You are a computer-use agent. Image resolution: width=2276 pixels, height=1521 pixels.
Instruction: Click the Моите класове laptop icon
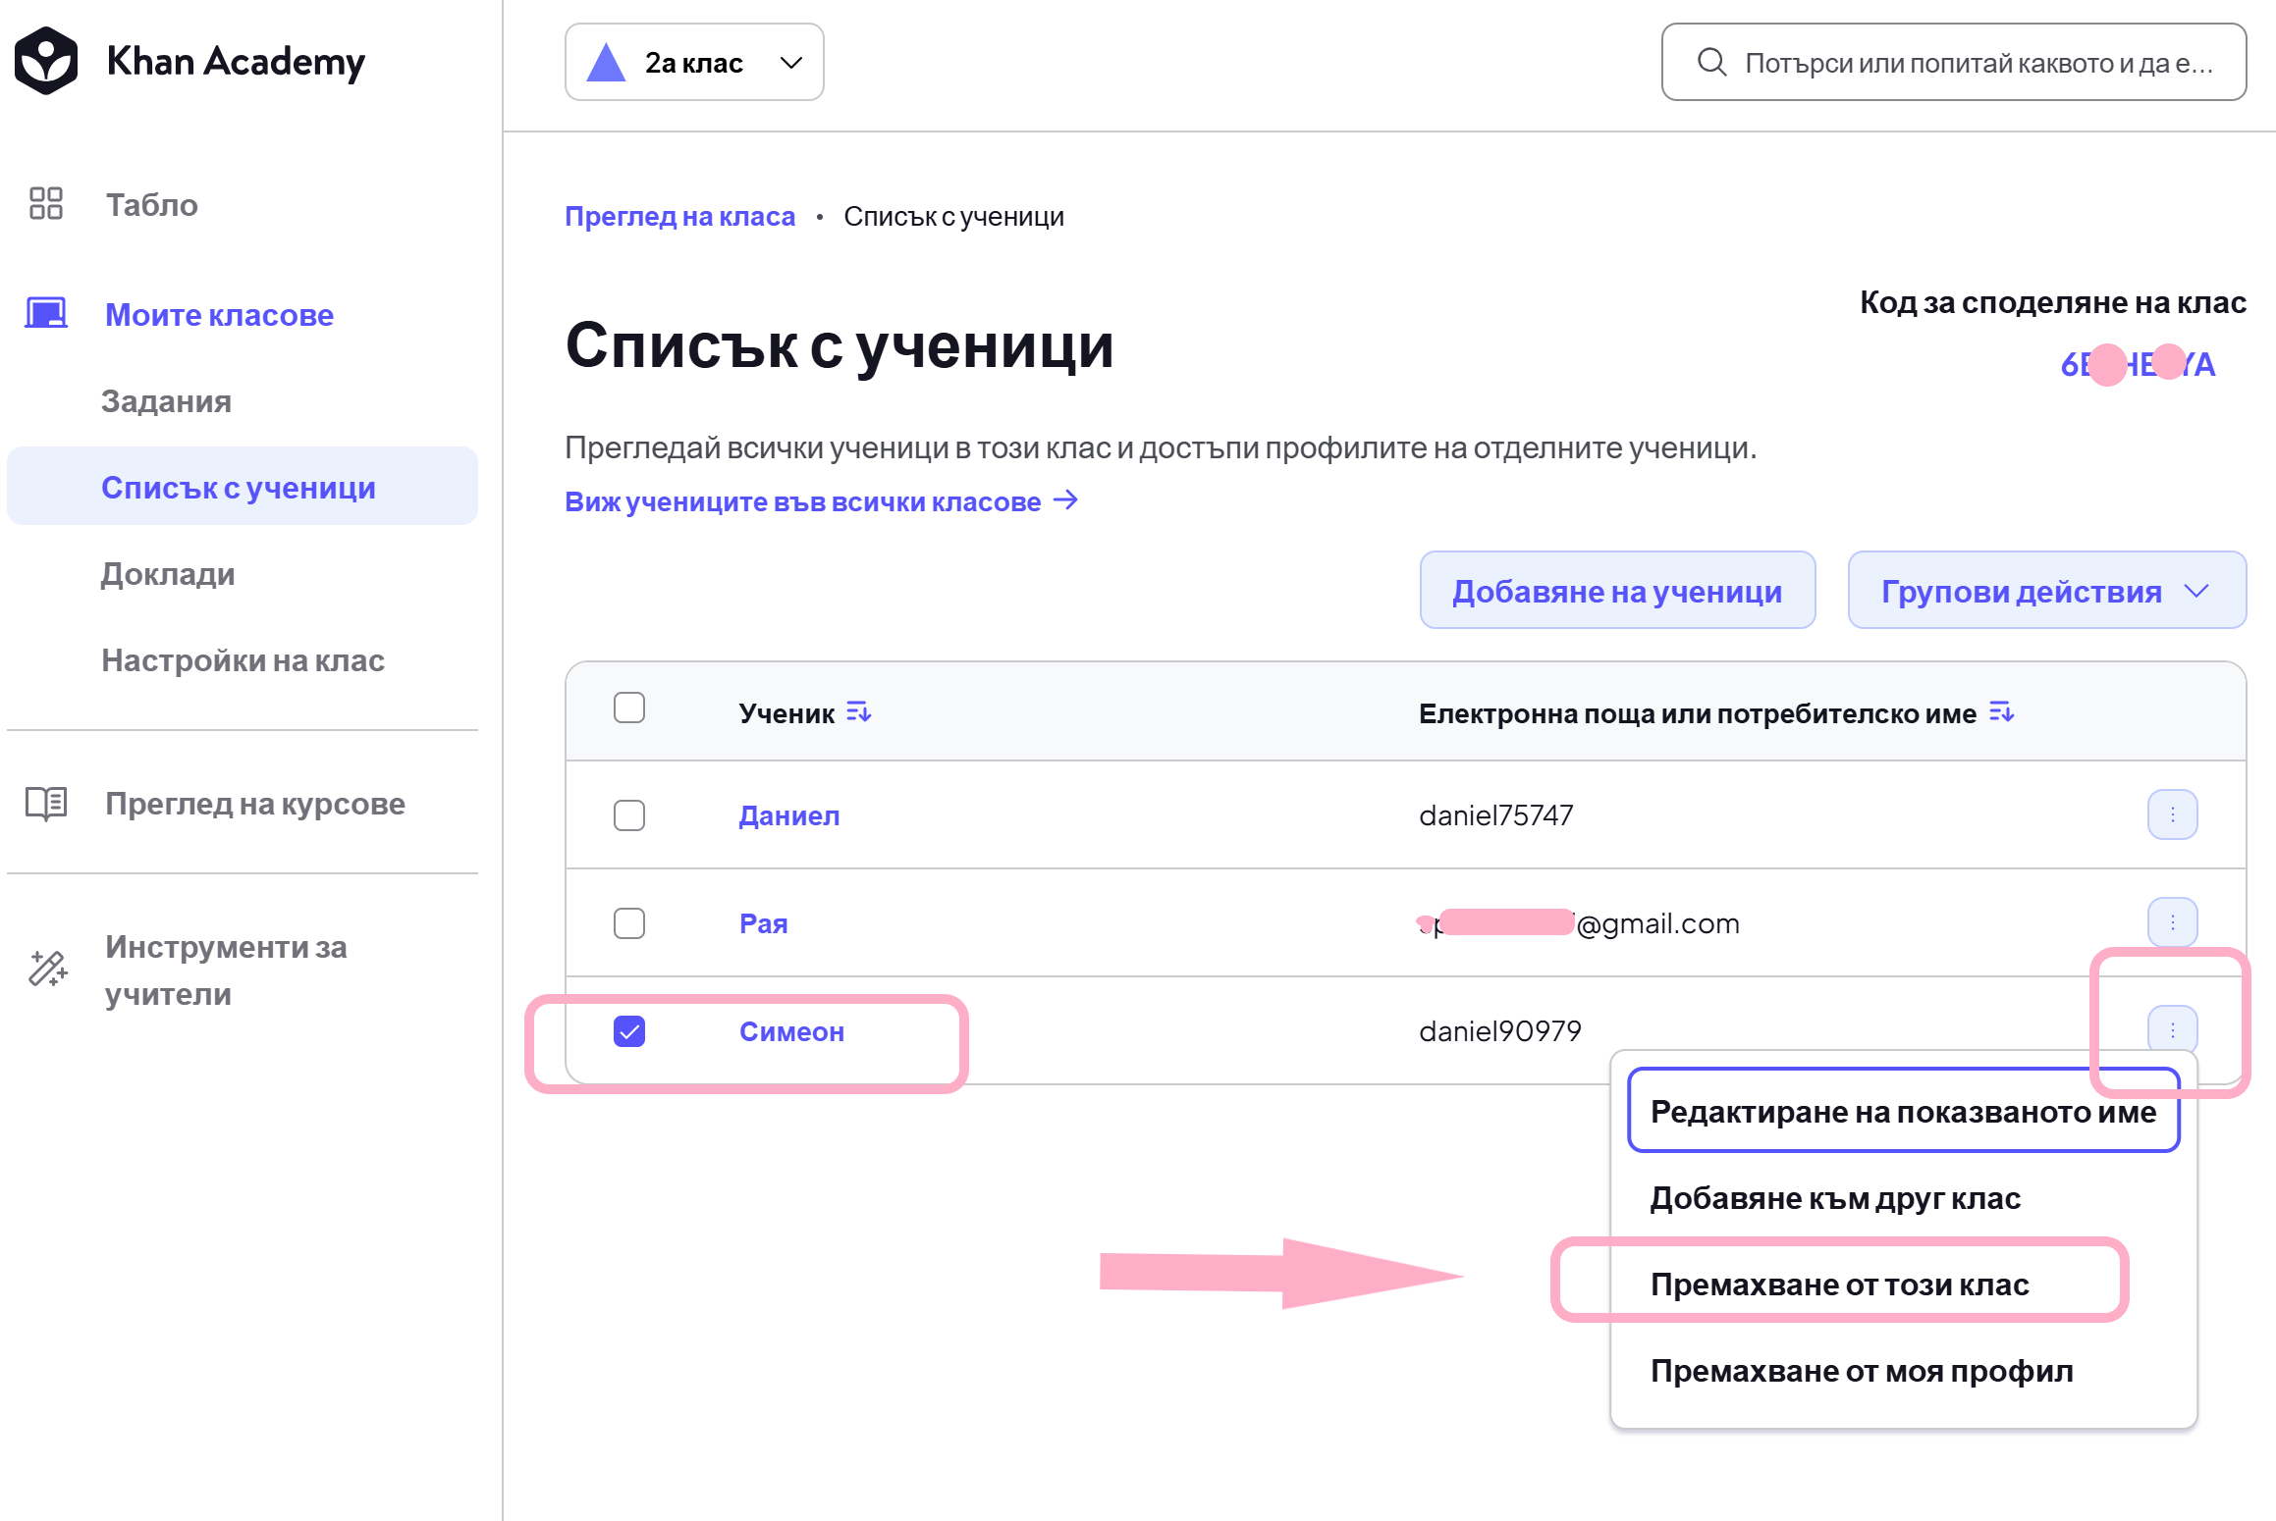[45, 314]
